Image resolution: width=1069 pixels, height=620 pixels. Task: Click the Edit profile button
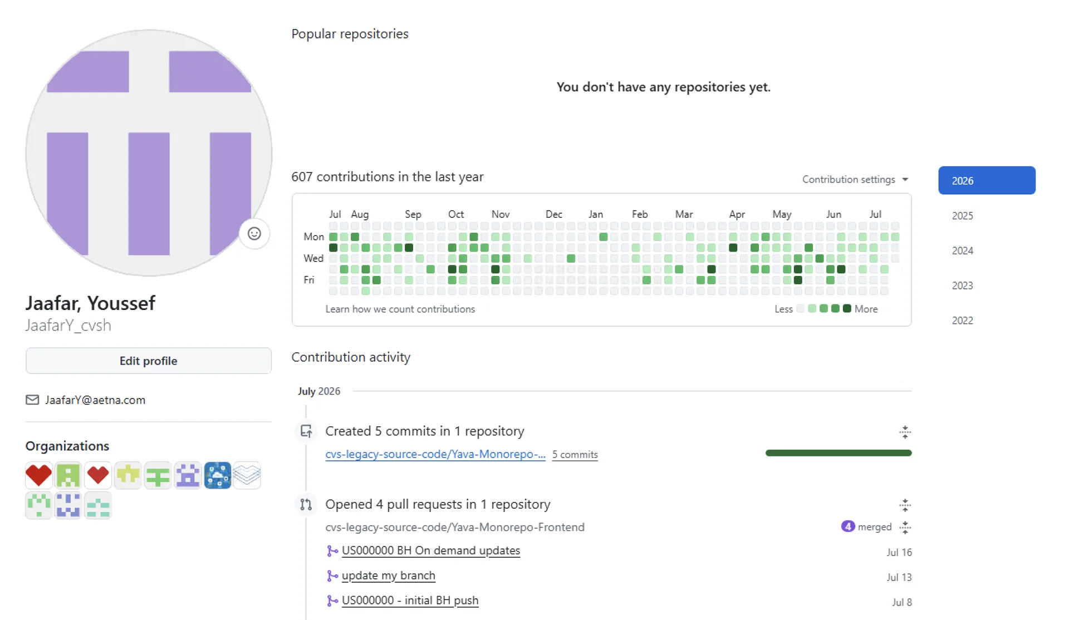click(149, 361)
